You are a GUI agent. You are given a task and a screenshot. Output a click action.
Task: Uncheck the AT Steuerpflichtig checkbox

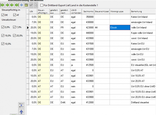pyautogui.click(x=14, y=15)
